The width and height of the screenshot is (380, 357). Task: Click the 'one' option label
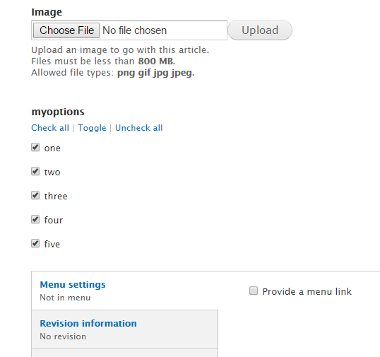click(x=52, y=148)
